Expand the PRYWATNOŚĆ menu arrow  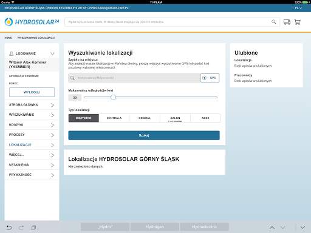coord(52,175)
